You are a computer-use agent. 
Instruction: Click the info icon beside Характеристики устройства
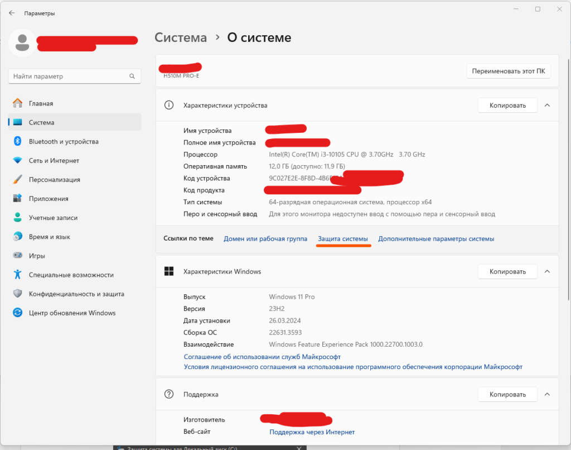[169, 105]
